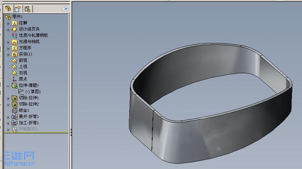Click the 拉伸-薄壁1 extrude feature icon
Image resolution: width=302 pixels, height=169 pixels.
(15, 86)
